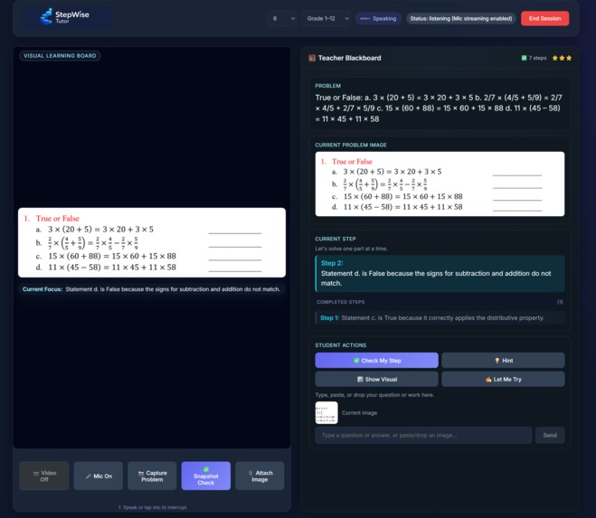Click the Current image thumbnail preview
Viewport: 596px width, 518px height.
[x=326, y=413]
